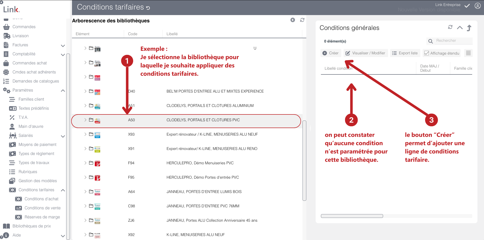Click Visualiser / Modifier button
This screenshot has width=484, height=240.
click(x=366, y=53)
